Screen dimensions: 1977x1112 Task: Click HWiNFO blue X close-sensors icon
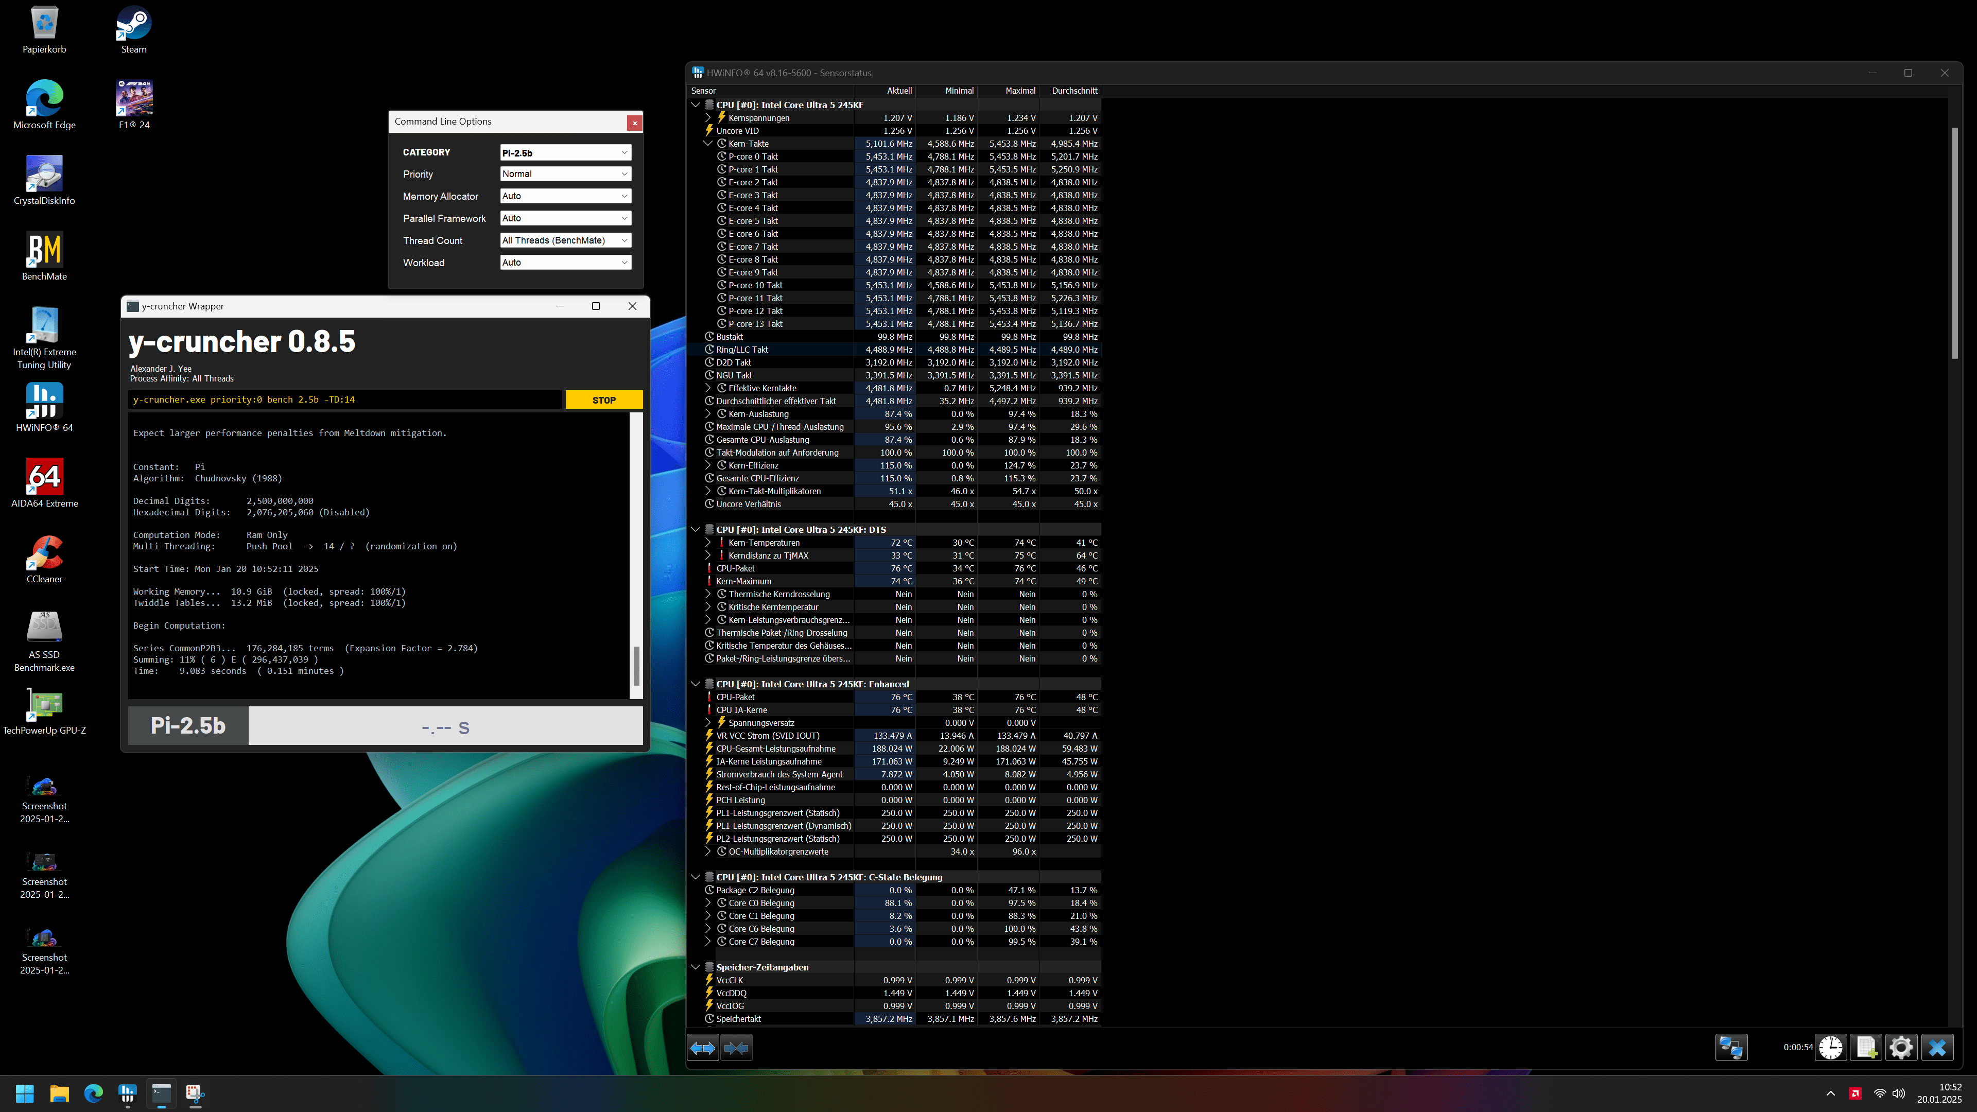pos(1937,1048)
